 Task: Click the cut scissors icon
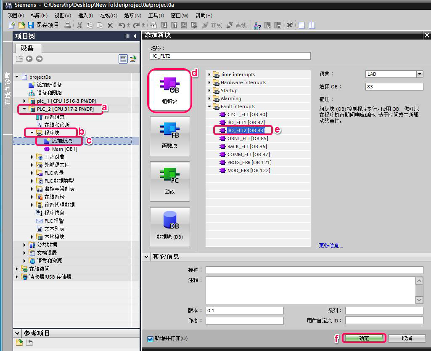pyautogui.click(x=80, y=25)
